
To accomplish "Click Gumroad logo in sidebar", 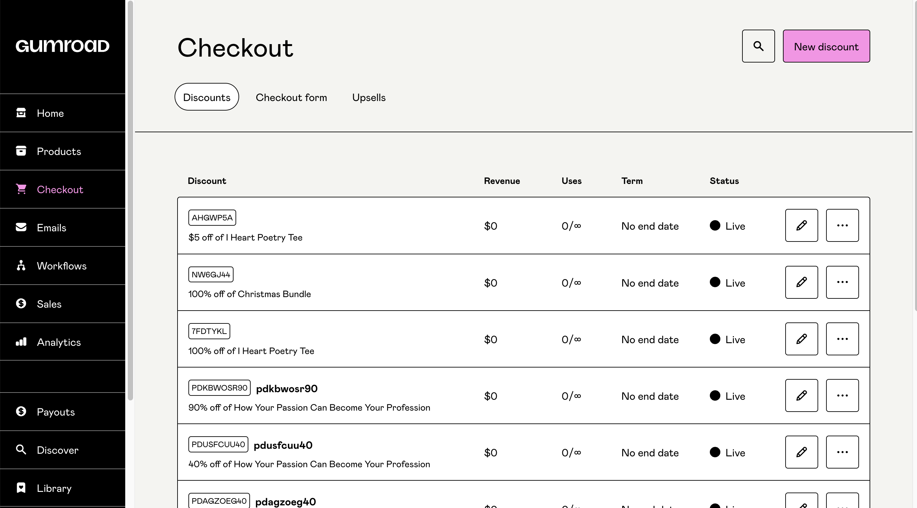I will pyautogui.click(x=63, y=45).
